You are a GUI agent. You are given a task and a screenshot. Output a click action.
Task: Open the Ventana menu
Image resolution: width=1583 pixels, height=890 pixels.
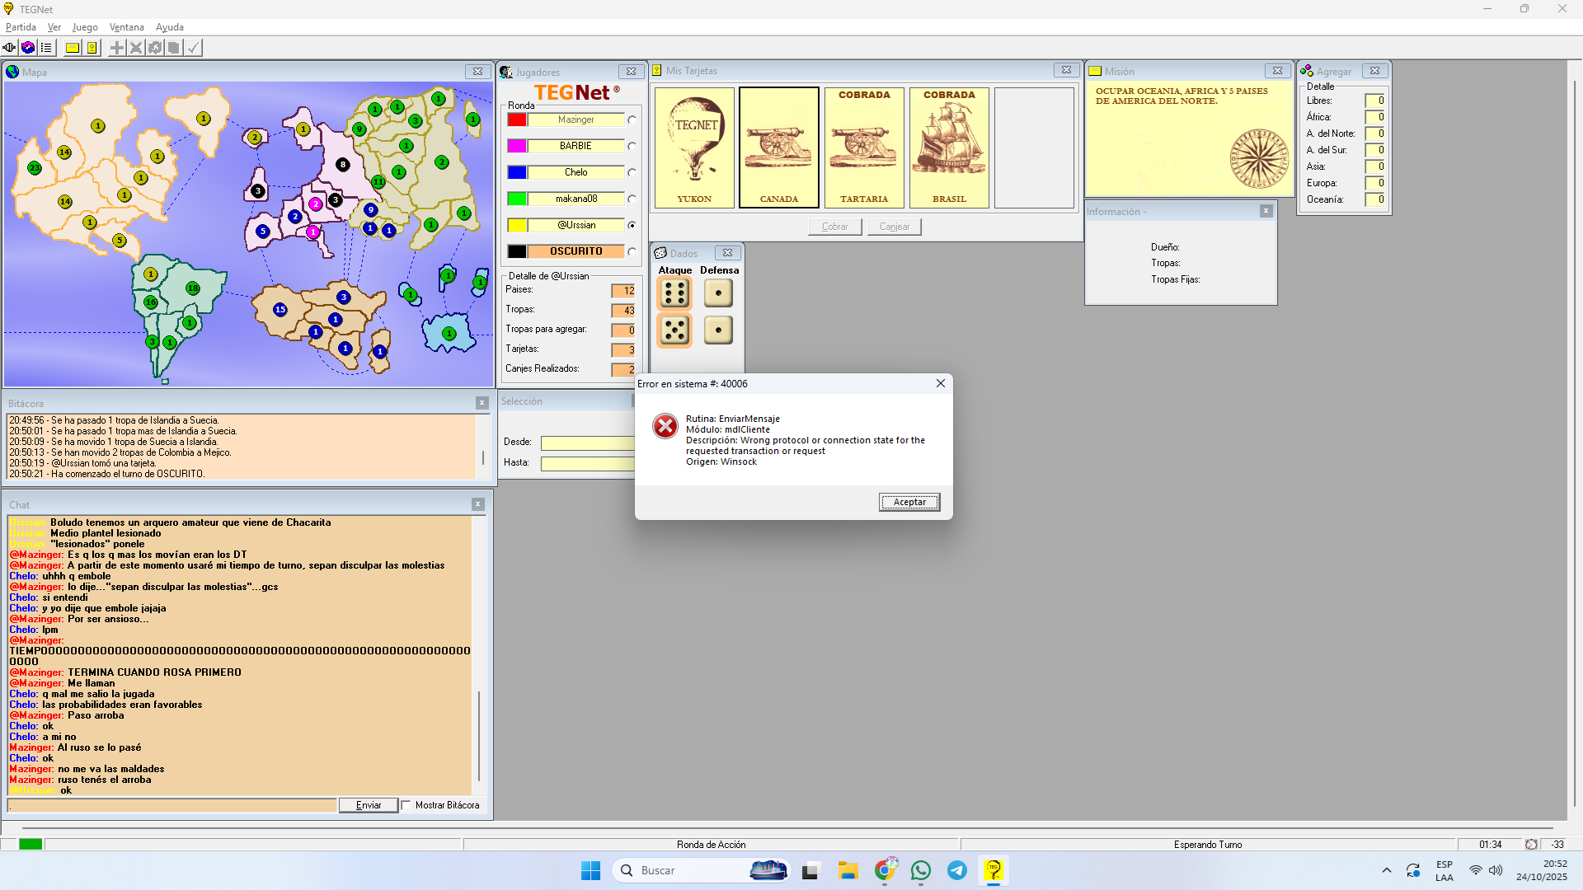click(126, 27)
